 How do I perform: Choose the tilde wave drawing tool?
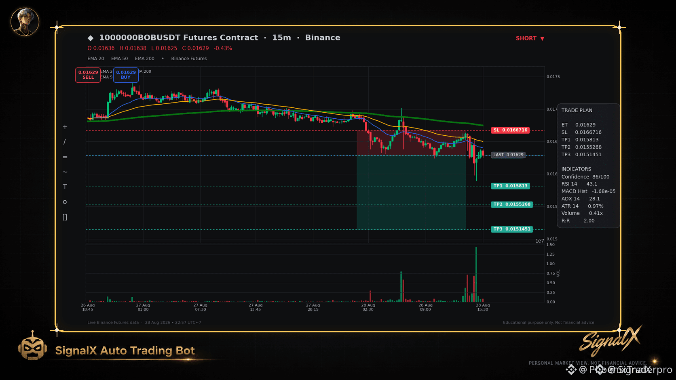pos(65,172)
